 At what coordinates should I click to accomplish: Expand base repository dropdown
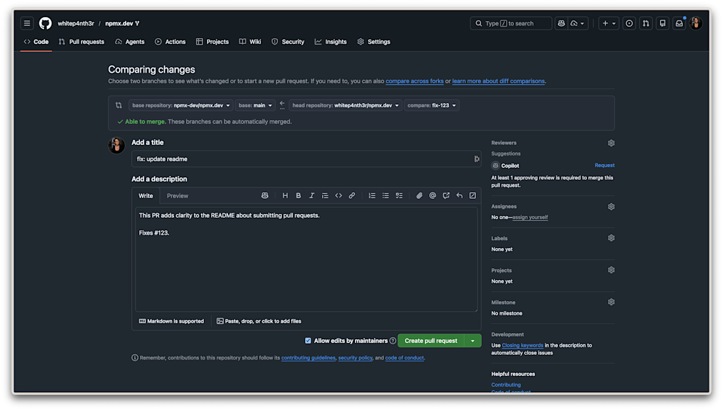181,106
